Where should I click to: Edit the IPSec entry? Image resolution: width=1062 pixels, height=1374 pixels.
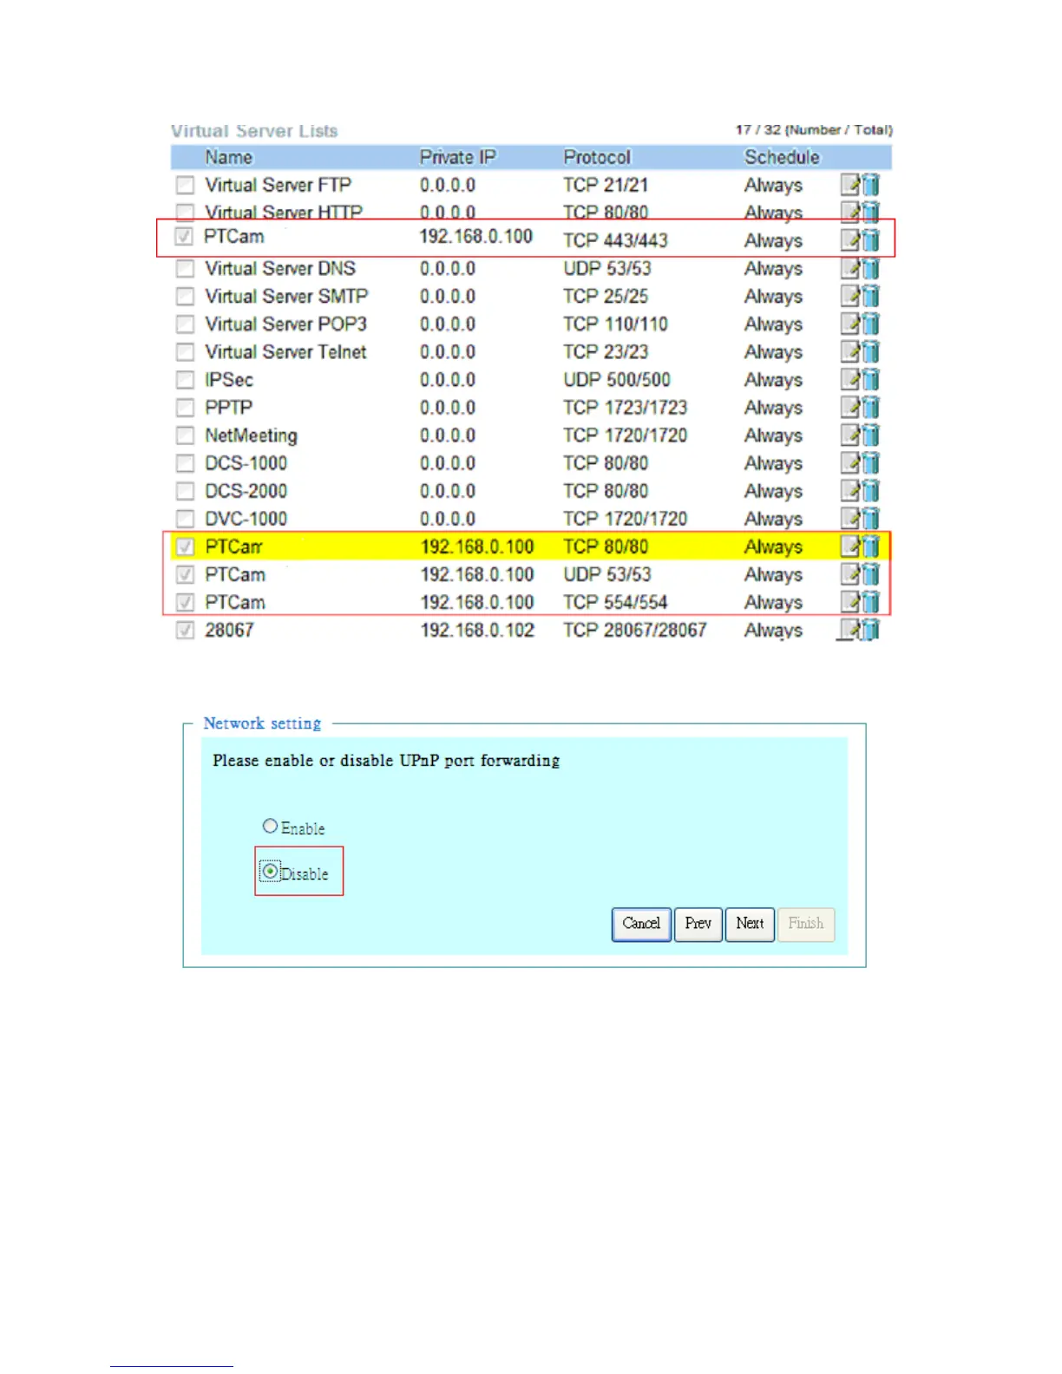click(x=850, y=379)
